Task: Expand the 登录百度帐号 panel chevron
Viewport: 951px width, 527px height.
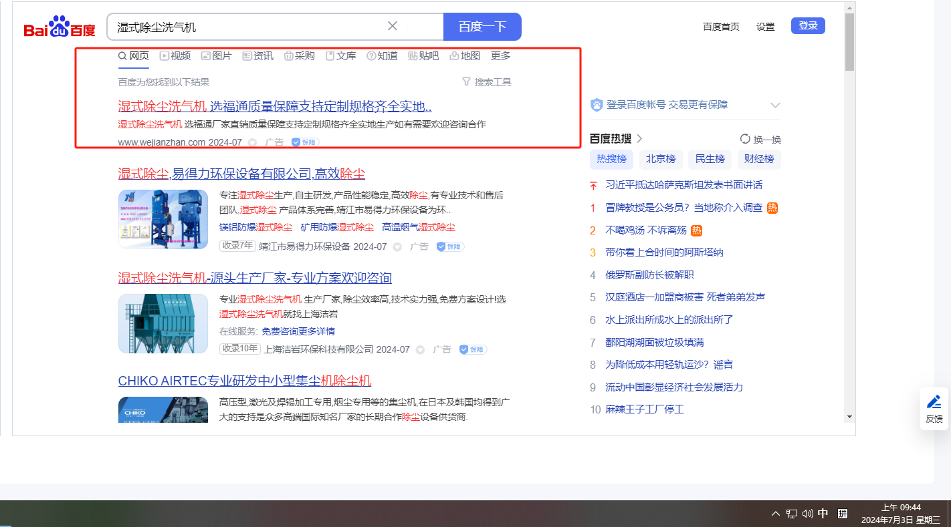Action: [775, 105]
